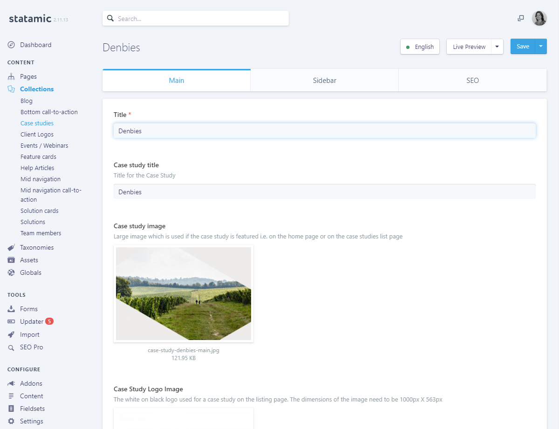
Task: Open the Team members collection
Action: (41, 233)
